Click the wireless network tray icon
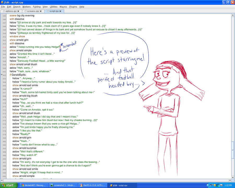 (x=211, y=185)
